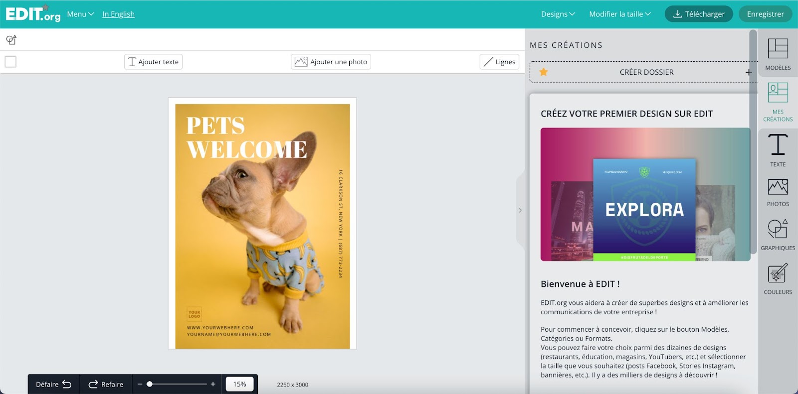The width and height of the screenshot is (798, 394).
Task: Open the Modèles panel
Action: click(x=778, y=54)
